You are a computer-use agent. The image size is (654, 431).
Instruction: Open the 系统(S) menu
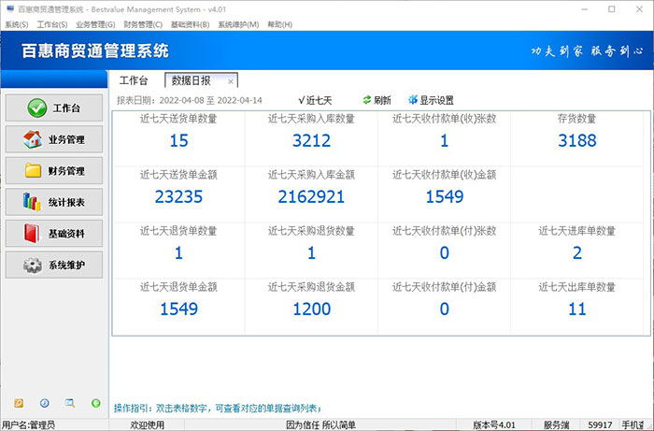pos(17,24)
